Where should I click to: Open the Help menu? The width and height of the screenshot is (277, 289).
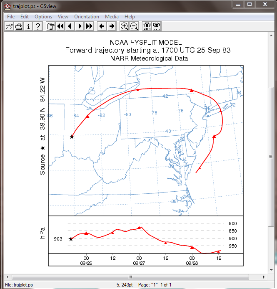coord(130,17)
